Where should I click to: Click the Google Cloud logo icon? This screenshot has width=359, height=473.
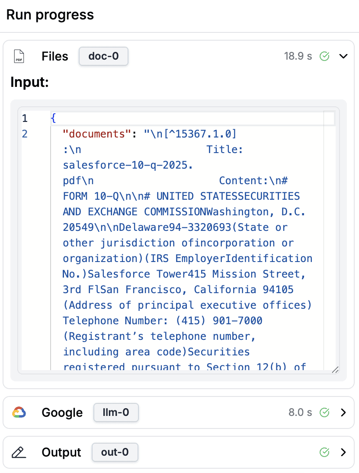[x=19, y=412]
